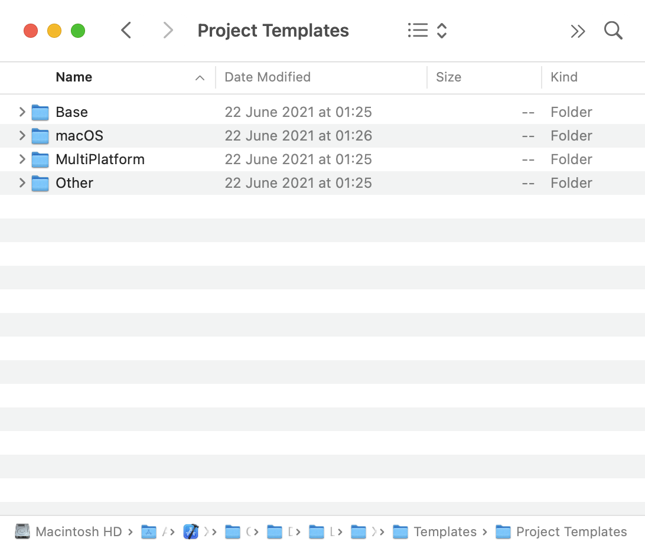Viewport: 645px width, 548px height.
Task: Open the Applications folder from the path bar
Action: (148, 531)
